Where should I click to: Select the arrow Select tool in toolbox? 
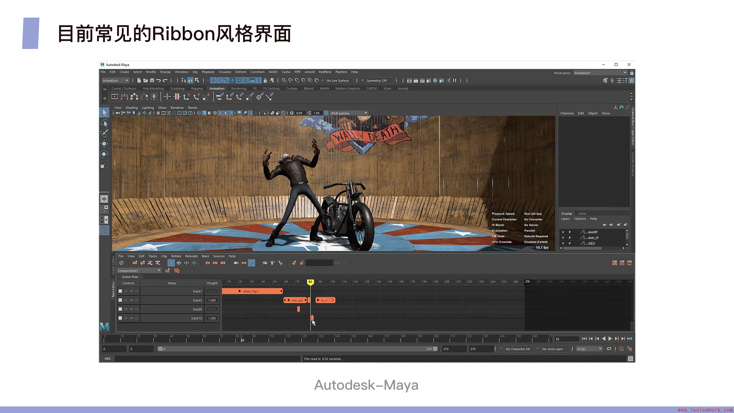tap(104, 112)
